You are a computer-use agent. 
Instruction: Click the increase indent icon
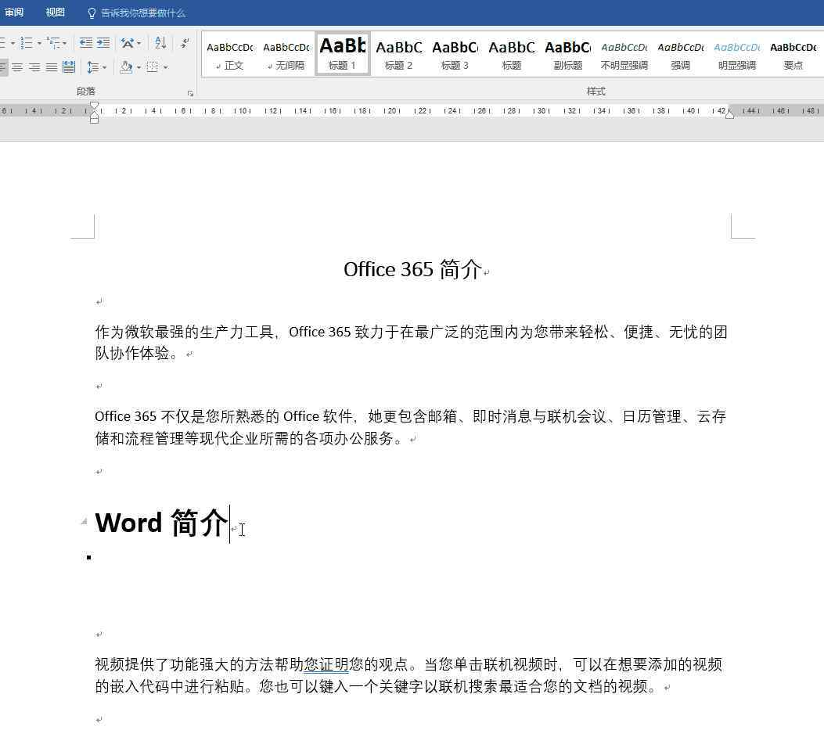(103, 43)
